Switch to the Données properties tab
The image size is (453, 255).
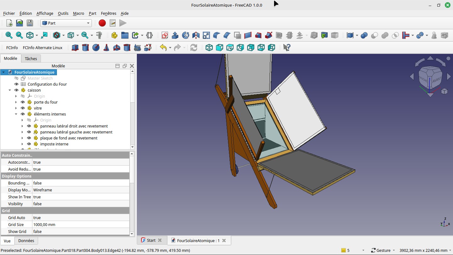click(26, 241)
